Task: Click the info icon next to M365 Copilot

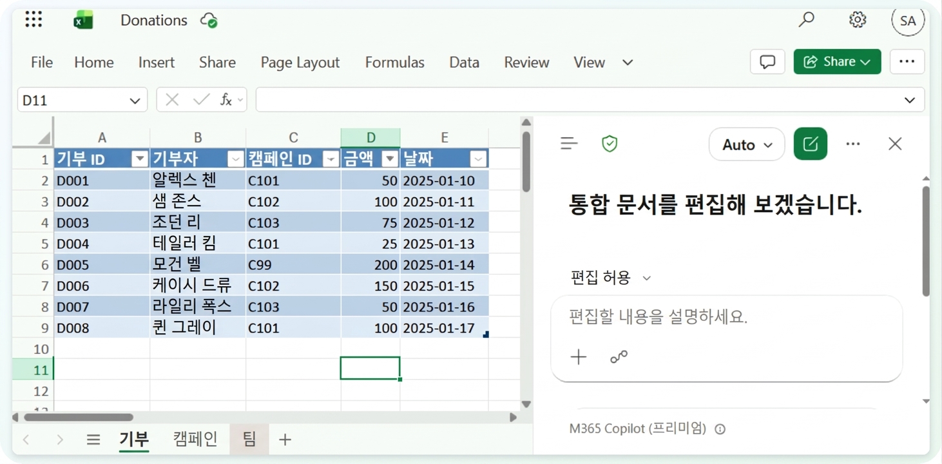Action: (x=720, y=429)
